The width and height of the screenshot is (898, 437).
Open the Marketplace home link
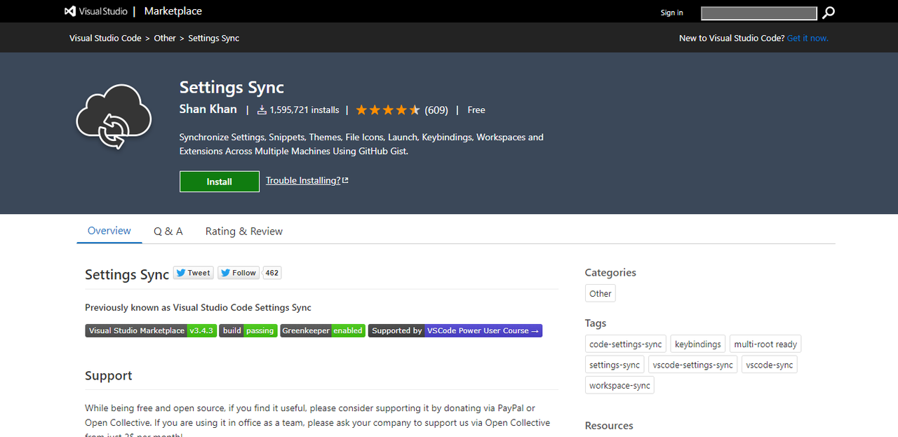coord(173,11)
